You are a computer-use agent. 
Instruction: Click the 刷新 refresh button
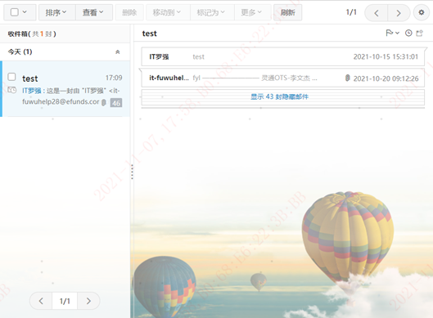pos(287,12)
